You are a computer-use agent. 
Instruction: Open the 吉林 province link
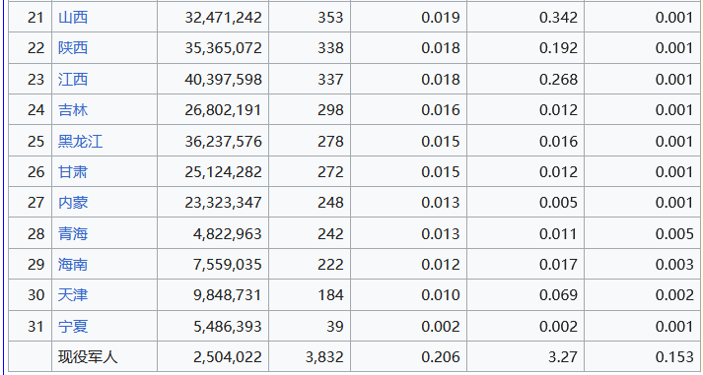coord(73,109)
